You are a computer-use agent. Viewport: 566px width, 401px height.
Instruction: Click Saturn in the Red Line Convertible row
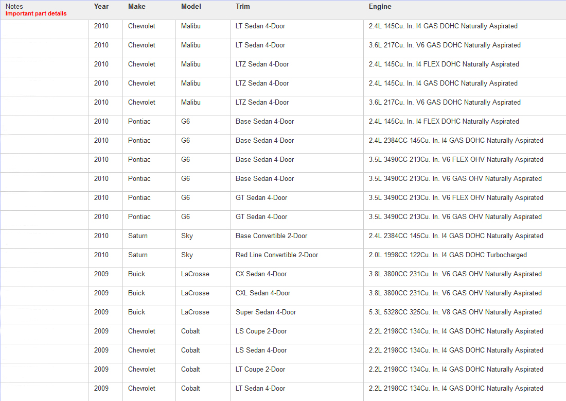click(x=138, y=255)
